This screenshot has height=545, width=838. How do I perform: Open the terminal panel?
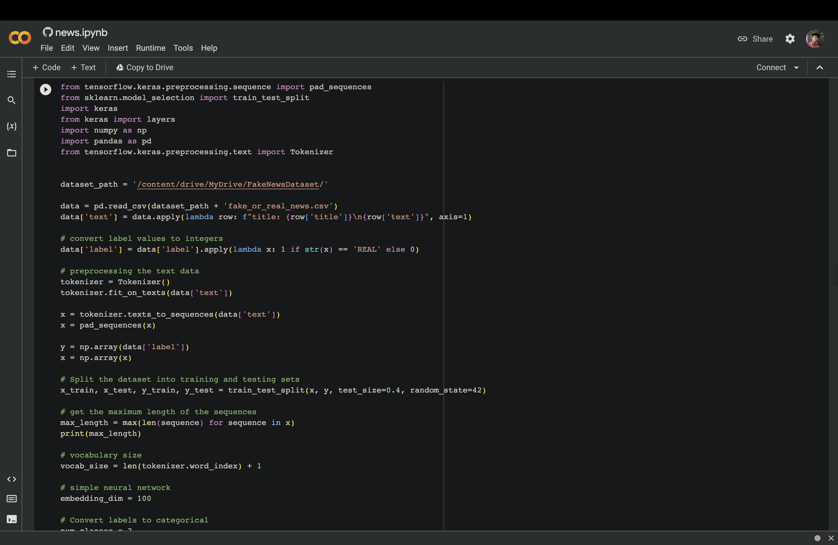click(x=12, y=519)
